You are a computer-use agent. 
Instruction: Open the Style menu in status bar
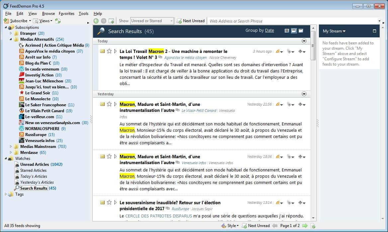[230, 226]
